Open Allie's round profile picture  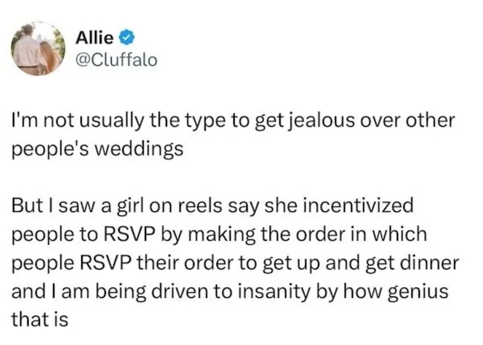38,49
